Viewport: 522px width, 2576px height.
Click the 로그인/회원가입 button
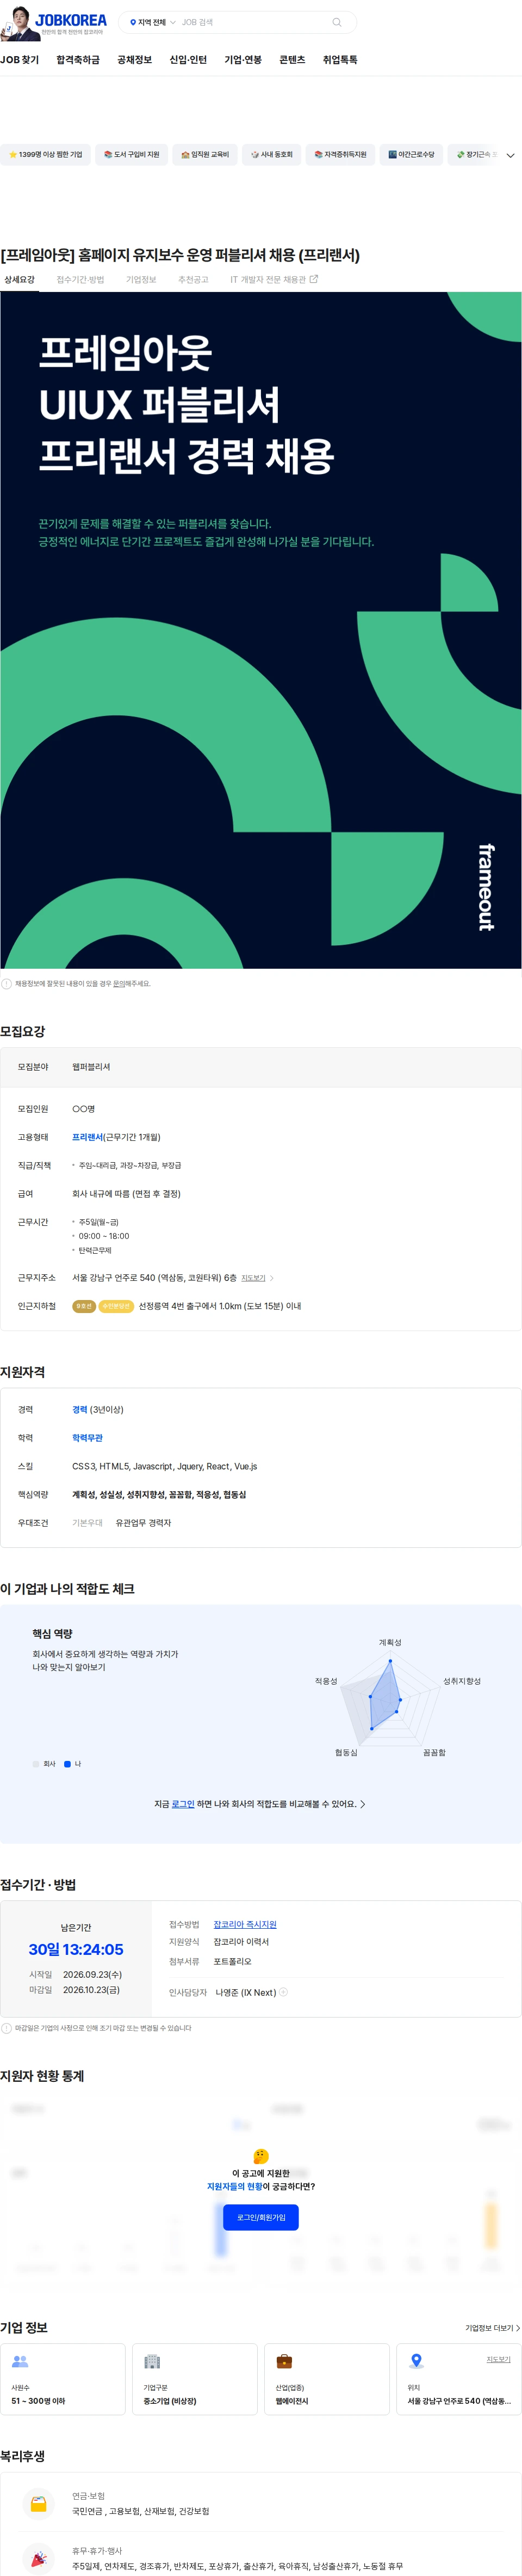(x=260, y=2217)
